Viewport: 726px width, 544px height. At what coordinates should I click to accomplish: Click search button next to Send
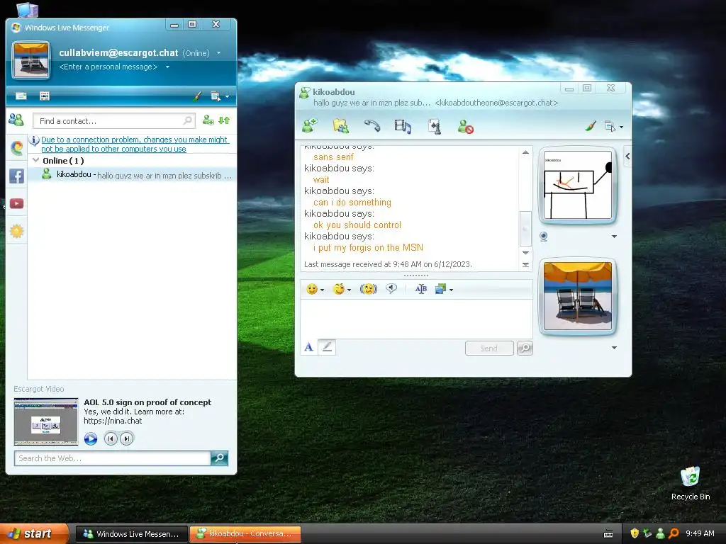[525, 348]
